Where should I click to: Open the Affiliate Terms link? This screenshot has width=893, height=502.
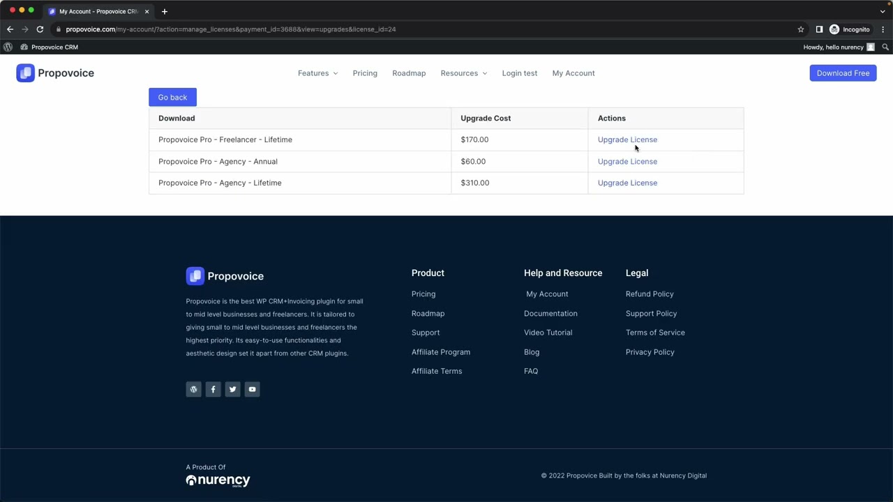[437, 371]
